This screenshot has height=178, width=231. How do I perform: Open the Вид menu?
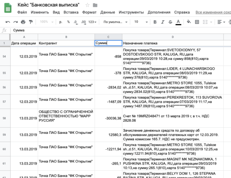pyautogui.click(x=56, y=12)
